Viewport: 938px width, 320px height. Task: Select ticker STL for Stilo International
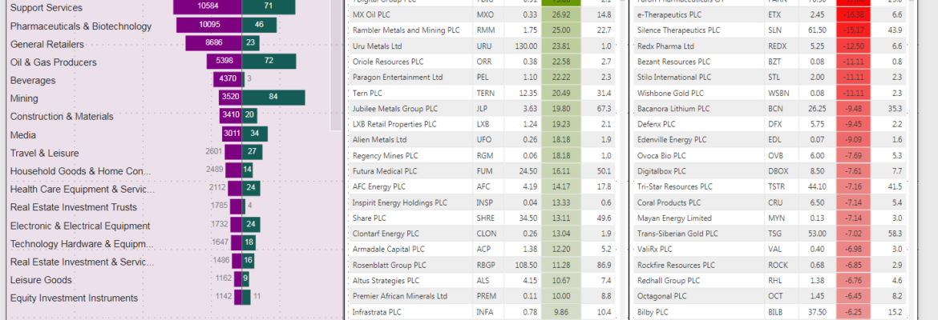click(774, 77)
